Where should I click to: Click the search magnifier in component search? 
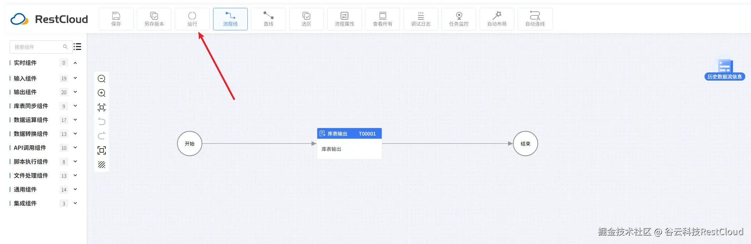coord(65,47)
